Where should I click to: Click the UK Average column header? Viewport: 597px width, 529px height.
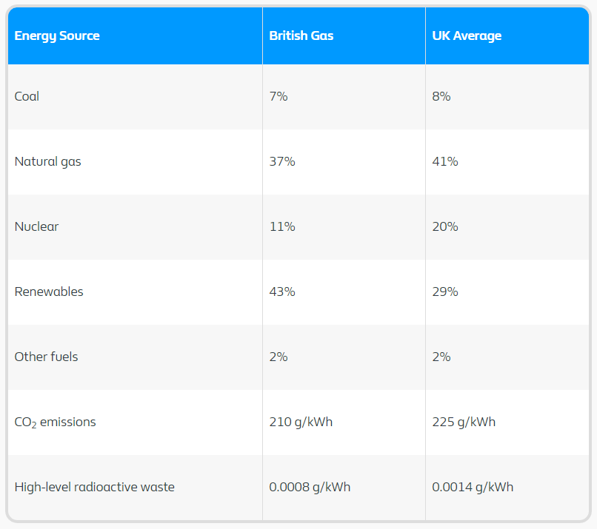coord(467,36)
